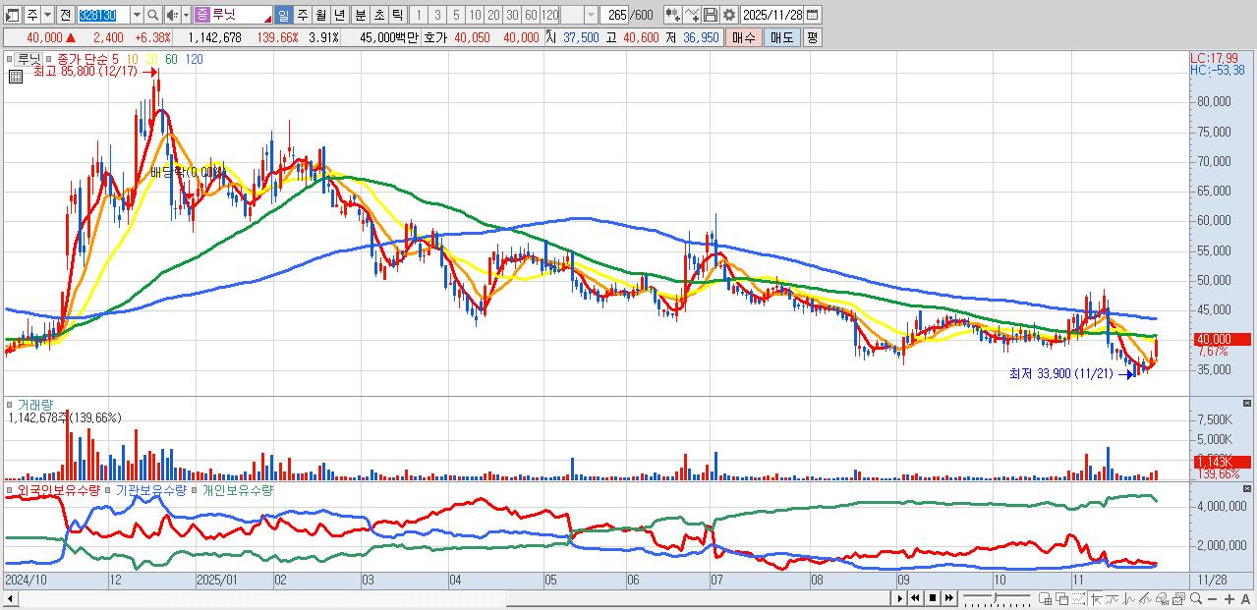
Task: Select the 년 yearly period toggle
Action: (x=339, y=15)
